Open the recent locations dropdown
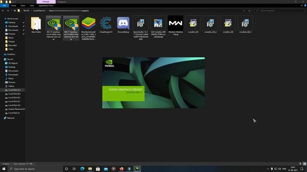This screenshot has height=172, width=307. pos(12,11)
